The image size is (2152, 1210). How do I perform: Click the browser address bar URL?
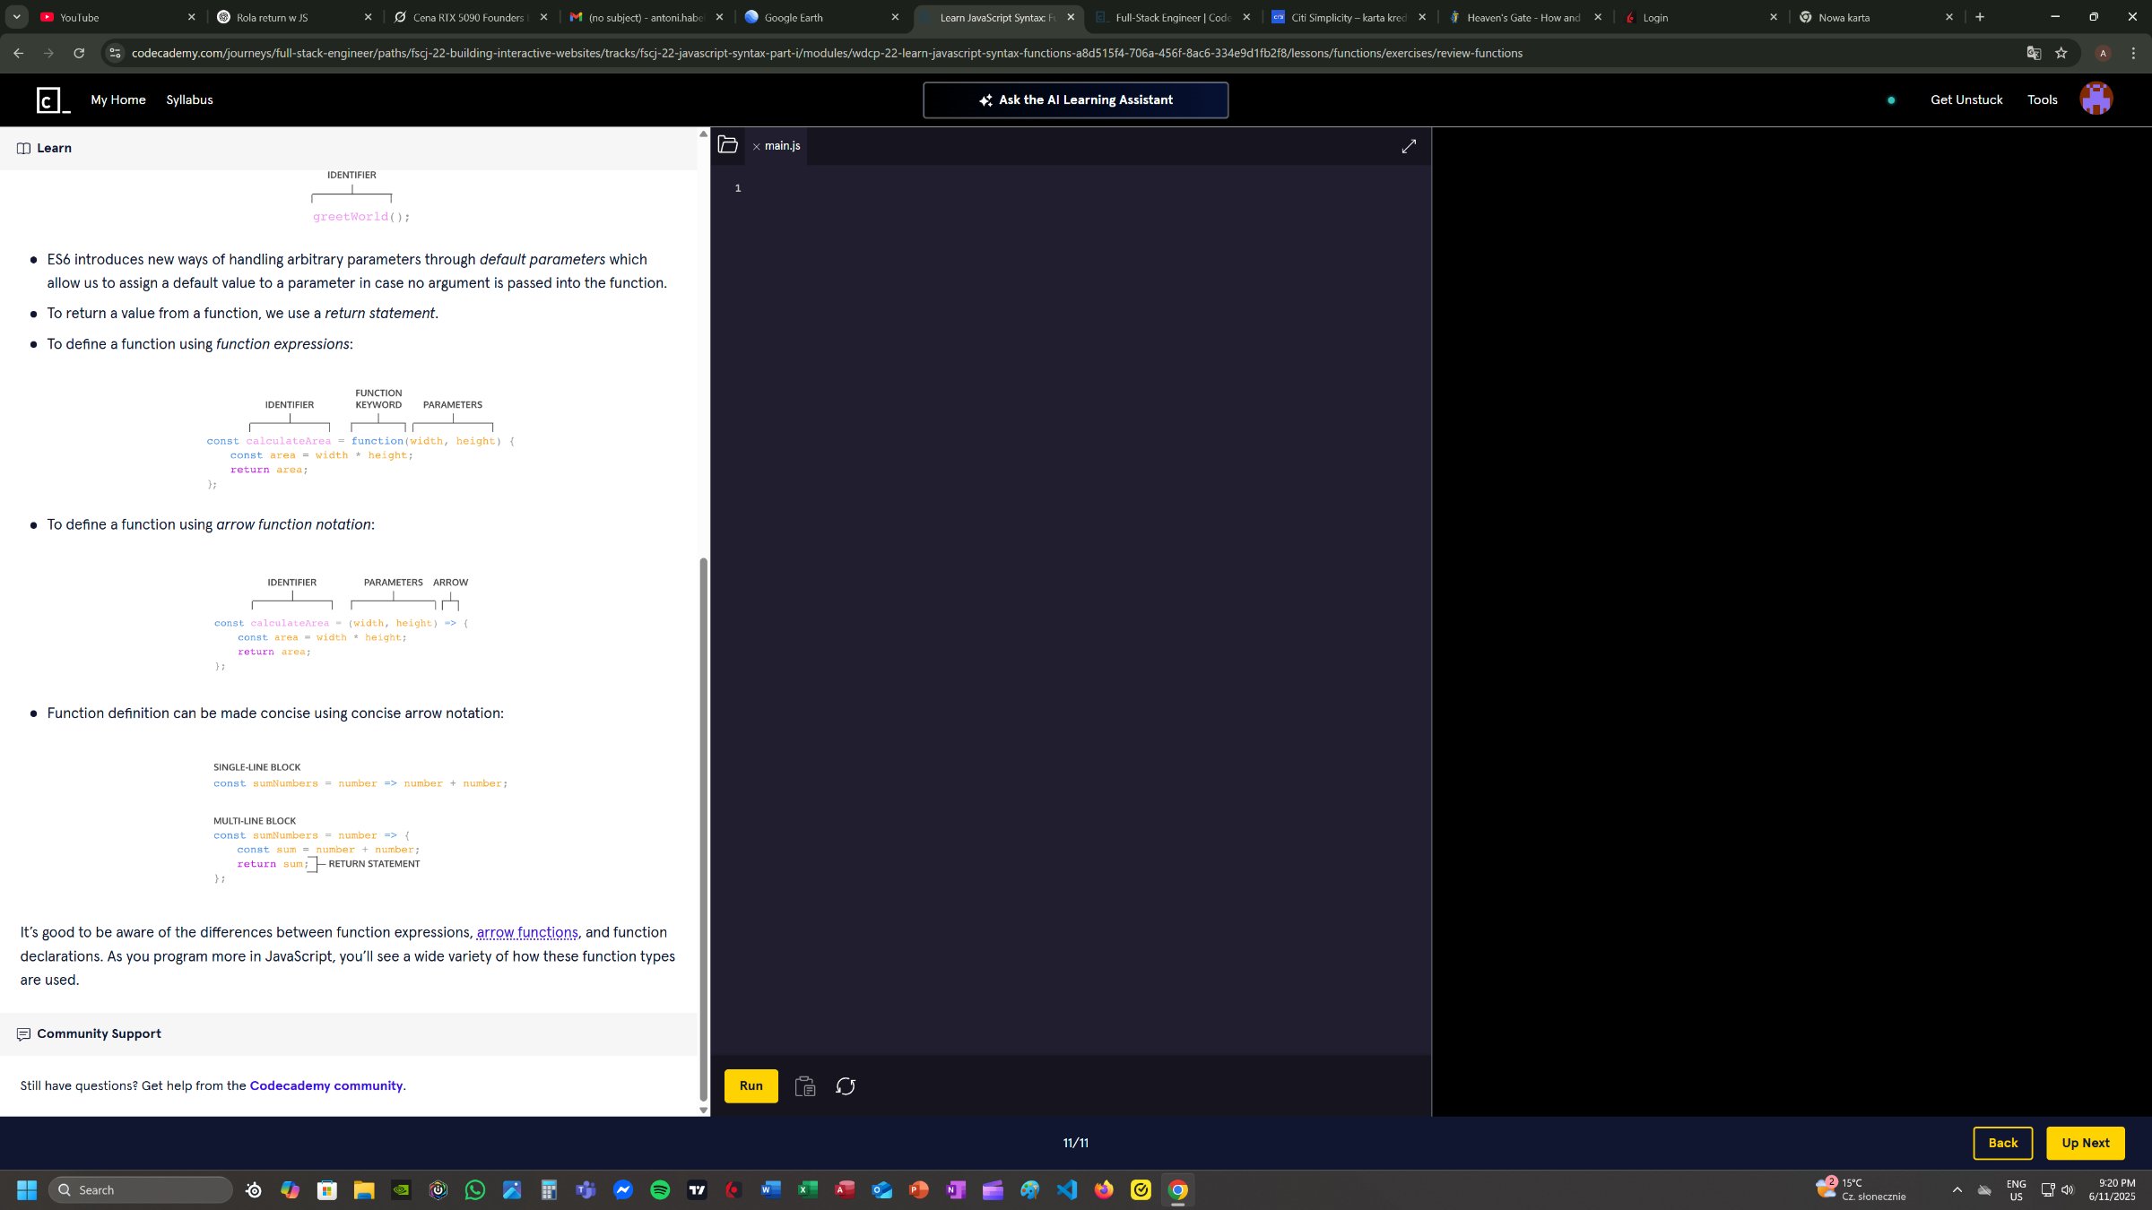(x=827, y=53)
